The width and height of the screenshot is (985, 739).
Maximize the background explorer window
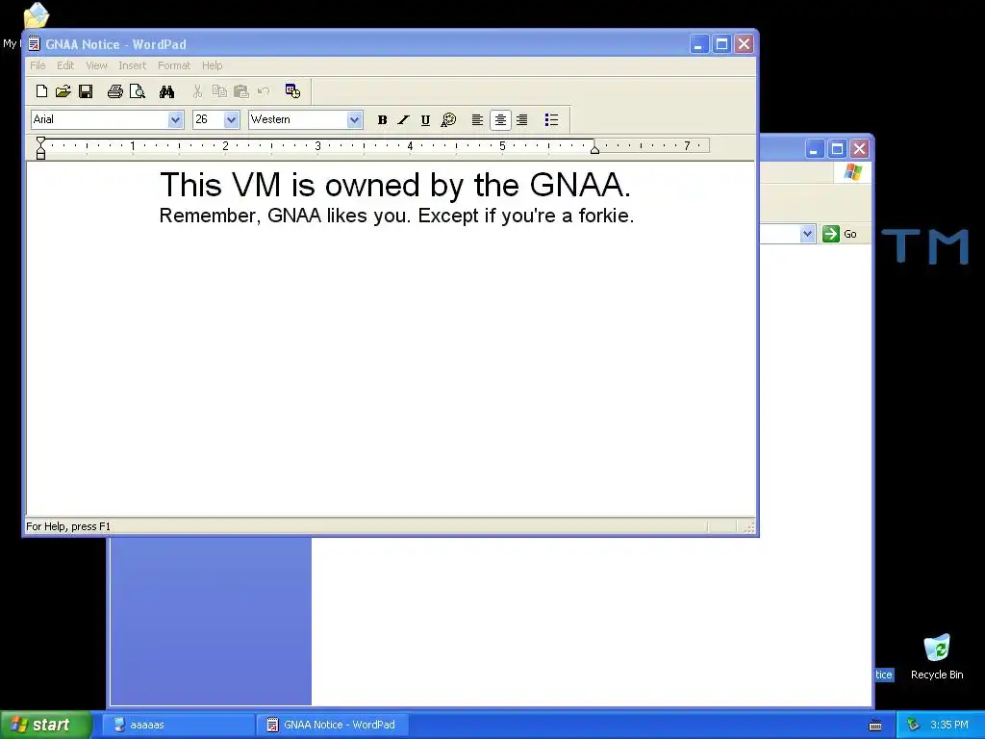click(837, 149)
